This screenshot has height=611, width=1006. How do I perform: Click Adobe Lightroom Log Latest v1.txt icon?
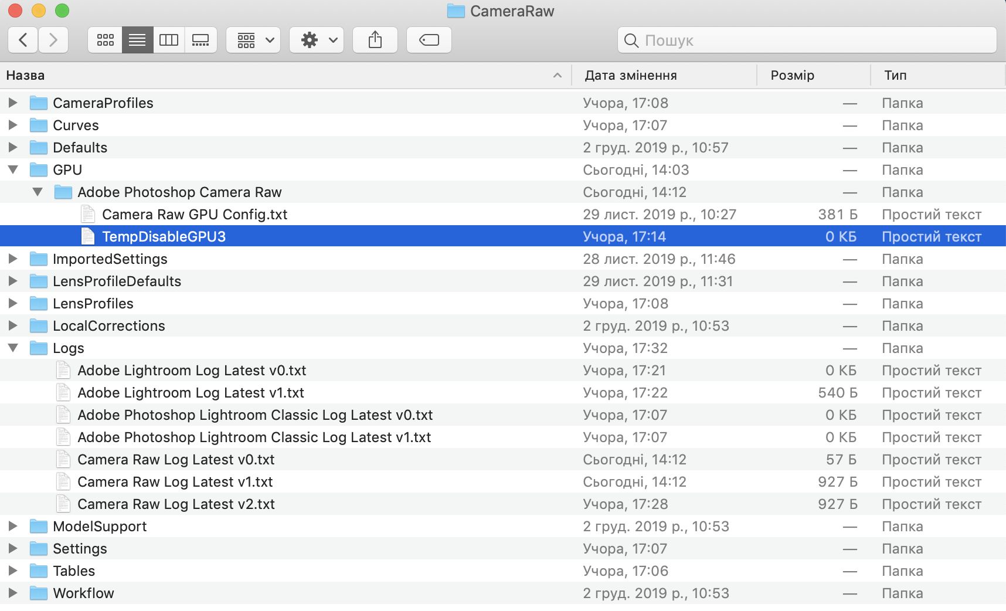click(x=63, y=392)
